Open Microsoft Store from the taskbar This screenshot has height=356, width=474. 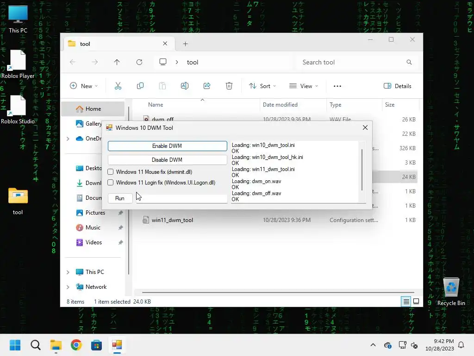(x=96, y=345)
